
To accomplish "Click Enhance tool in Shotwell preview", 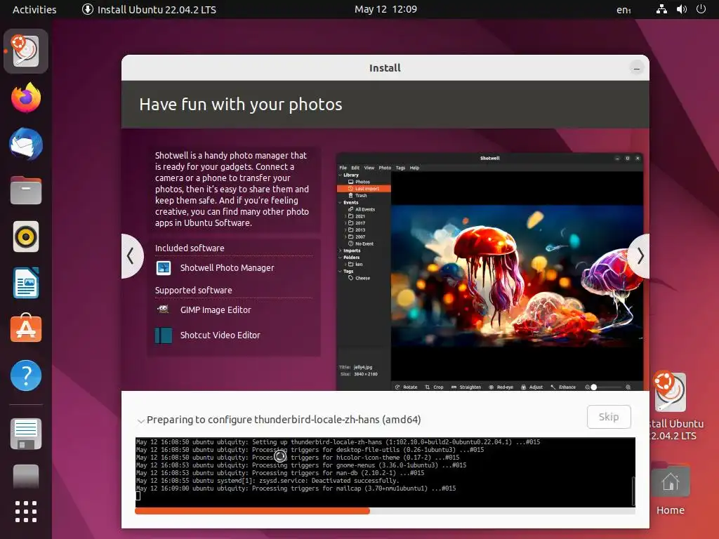I will (563, 387).
